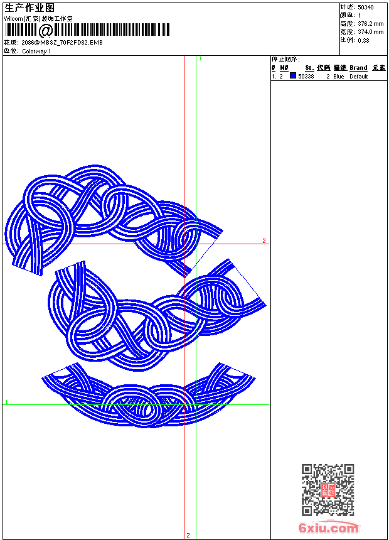This screenshot has width=389, height=540.
Task: Click the blue thread color swatch
Action: pos(293,75)
